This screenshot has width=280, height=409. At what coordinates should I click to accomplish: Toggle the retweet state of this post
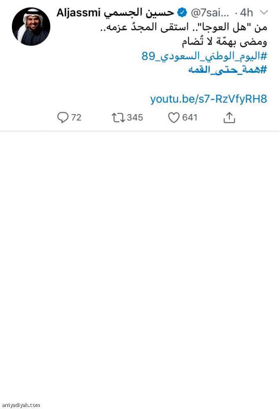click(119, 117)
